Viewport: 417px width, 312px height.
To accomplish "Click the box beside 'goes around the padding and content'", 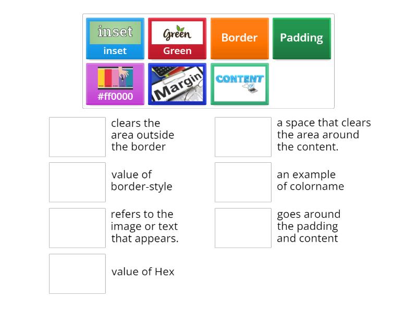I will coord(242,228).
